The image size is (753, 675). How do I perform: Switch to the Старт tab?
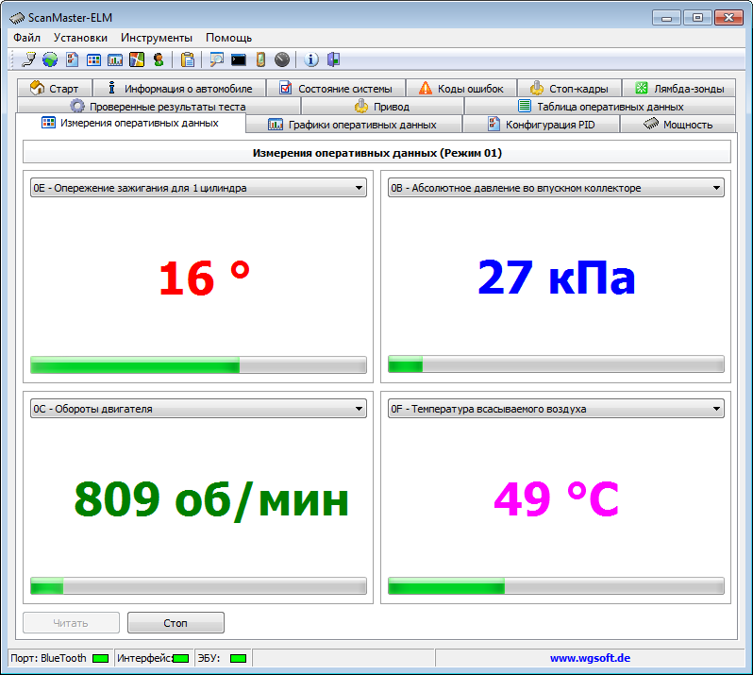click(x=55, y=89)
